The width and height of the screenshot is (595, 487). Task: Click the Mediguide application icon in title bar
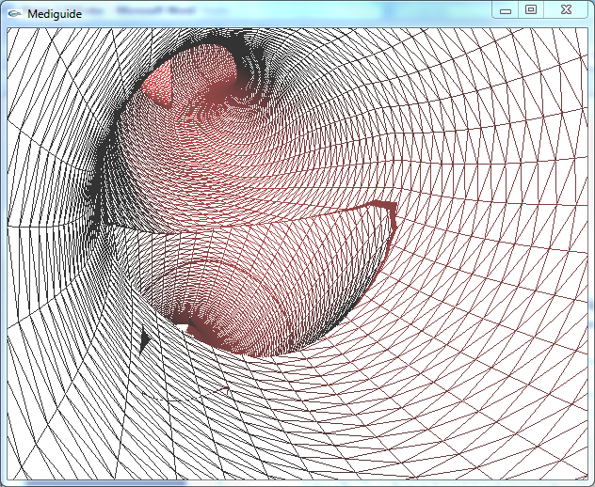[x=15, y=14]
